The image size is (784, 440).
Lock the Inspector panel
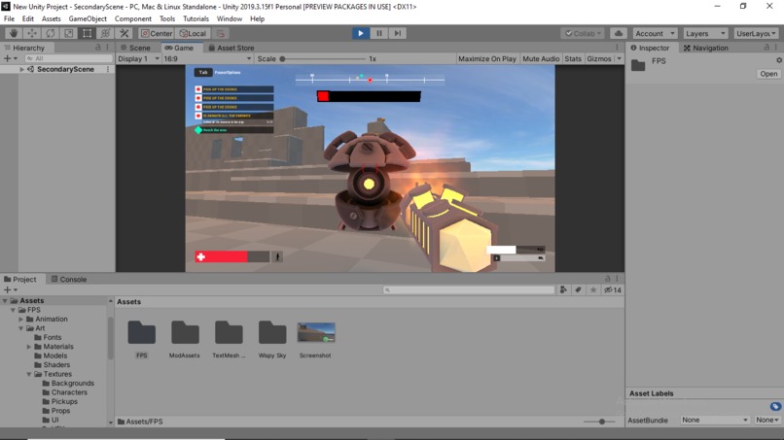(766, 48)
